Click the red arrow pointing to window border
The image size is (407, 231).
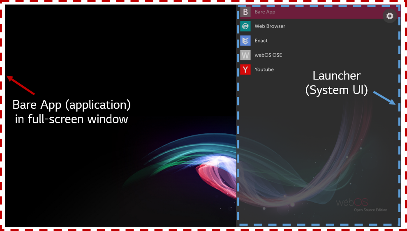(21, 85)
